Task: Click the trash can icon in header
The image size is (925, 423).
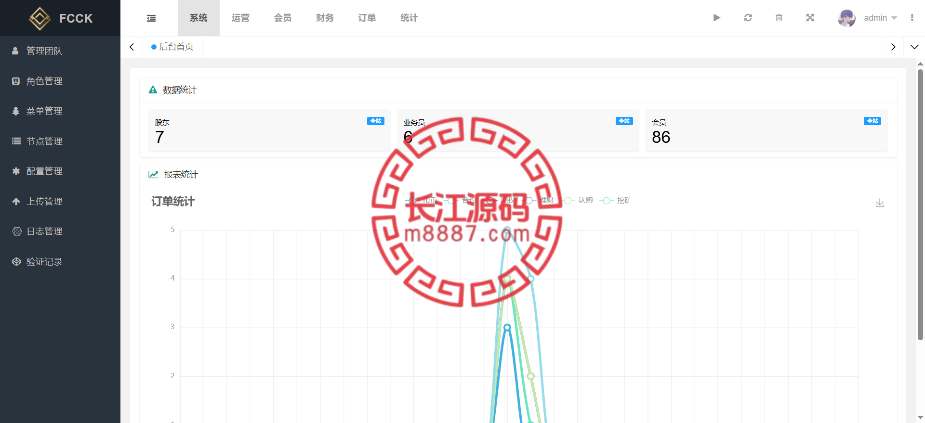Action: point(779,18)
